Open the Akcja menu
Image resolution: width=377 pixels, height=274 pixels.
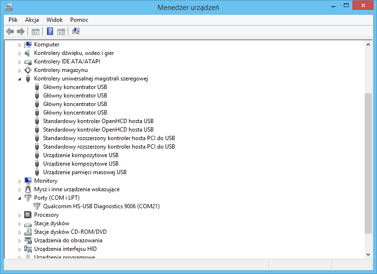click(x=32, y=20)
